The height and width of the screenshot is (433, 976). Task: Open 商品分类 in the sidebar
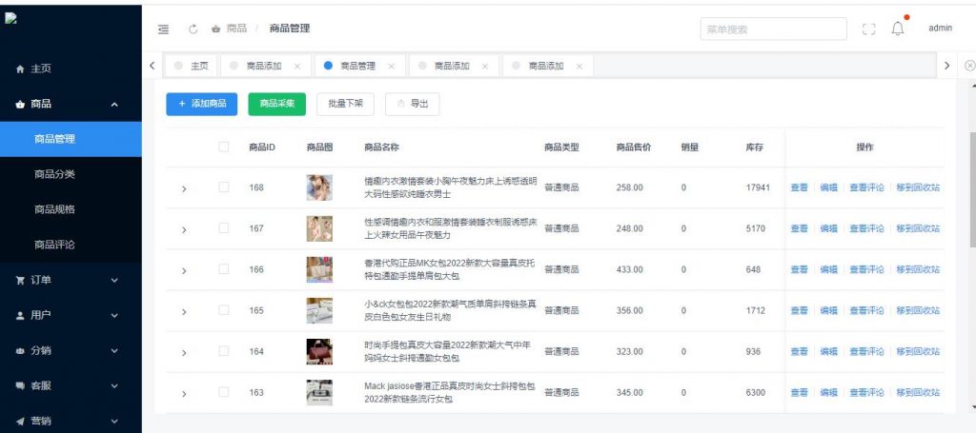point(71,174)
